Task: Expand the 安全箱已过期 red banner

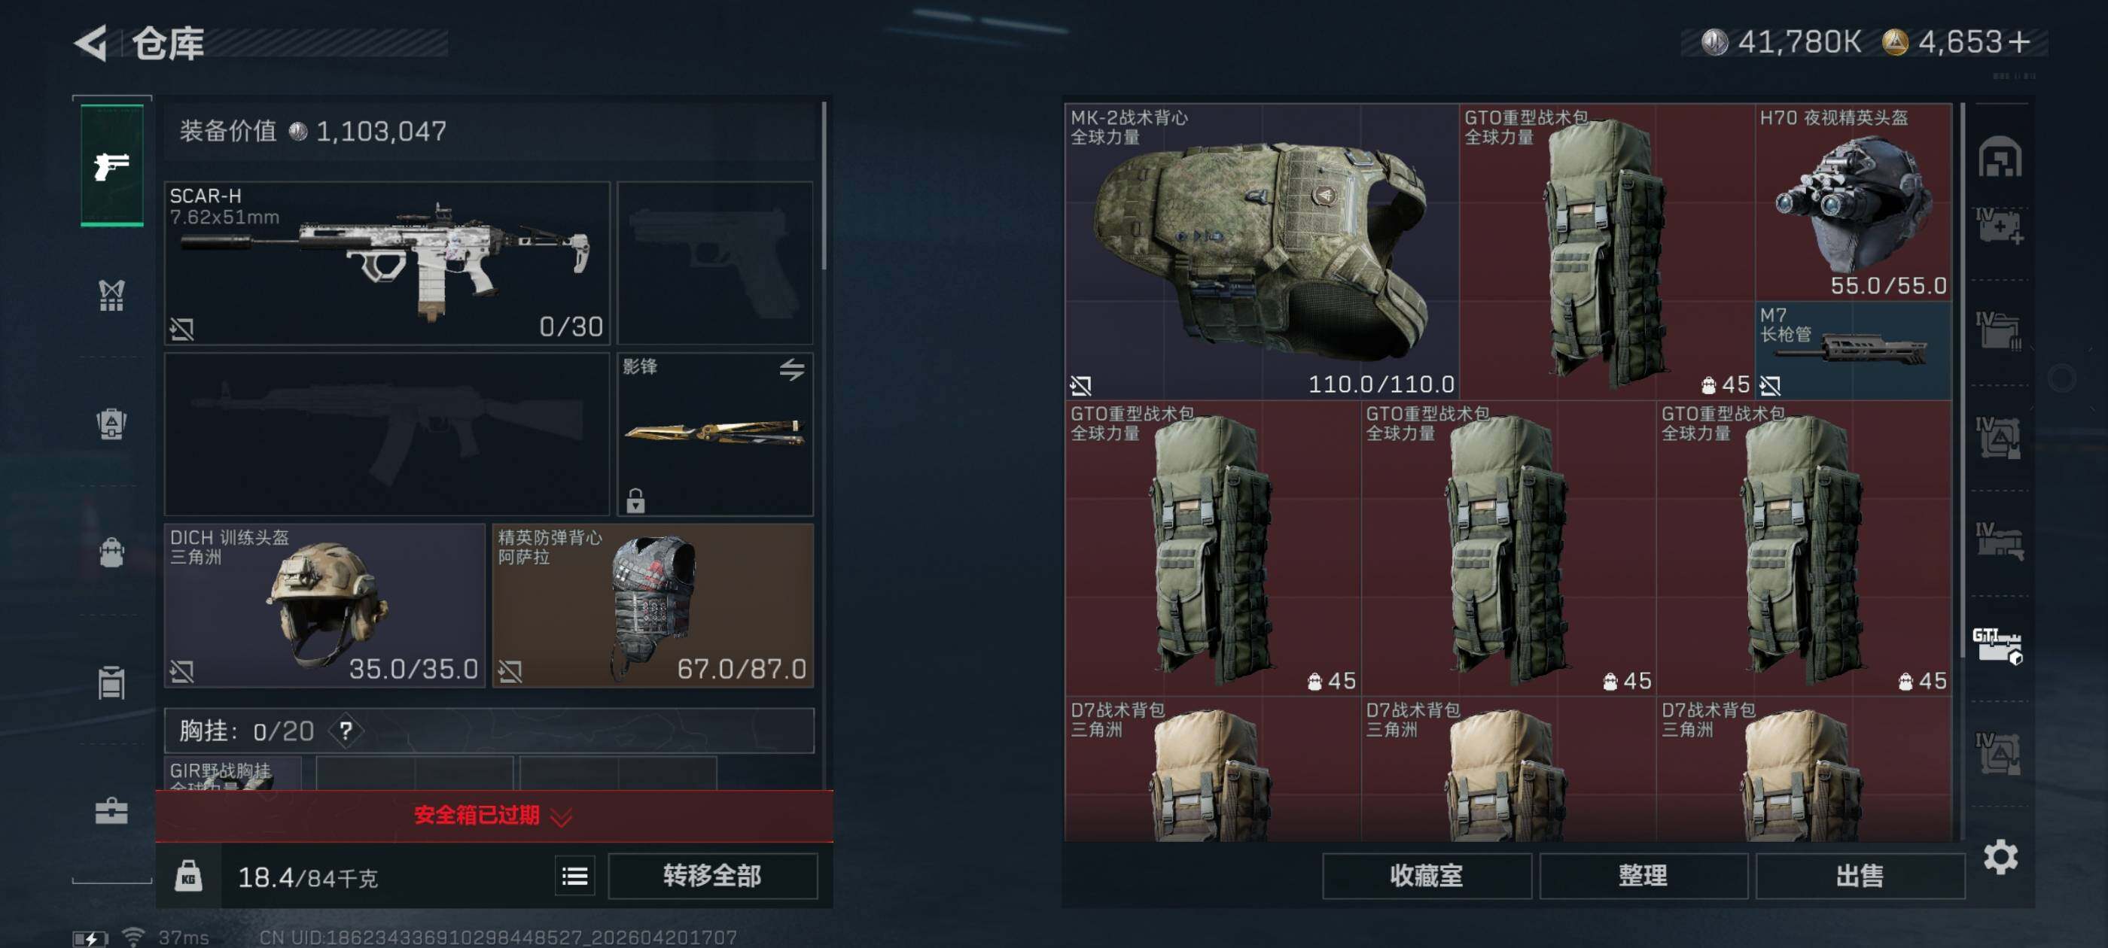Action: (x=495, y=816)
